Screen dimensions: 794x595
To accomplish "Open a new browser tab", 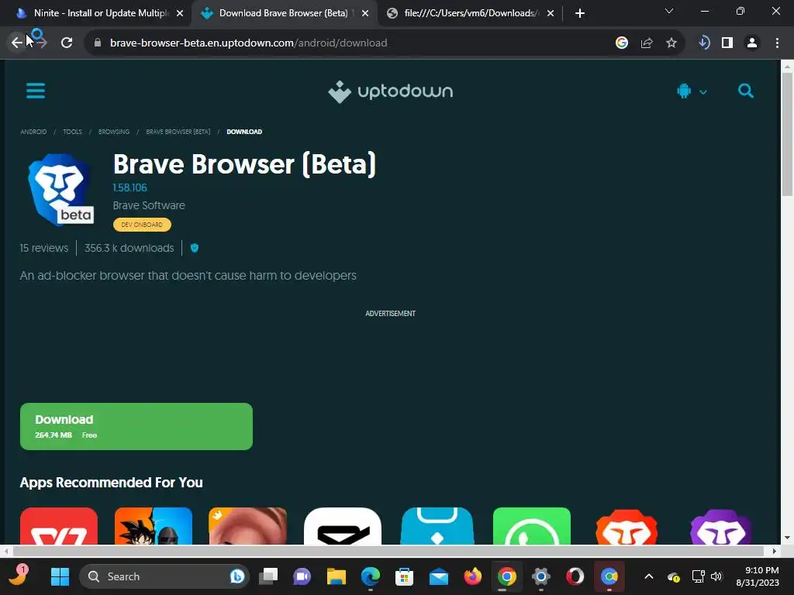I will (x=580, y=13).
